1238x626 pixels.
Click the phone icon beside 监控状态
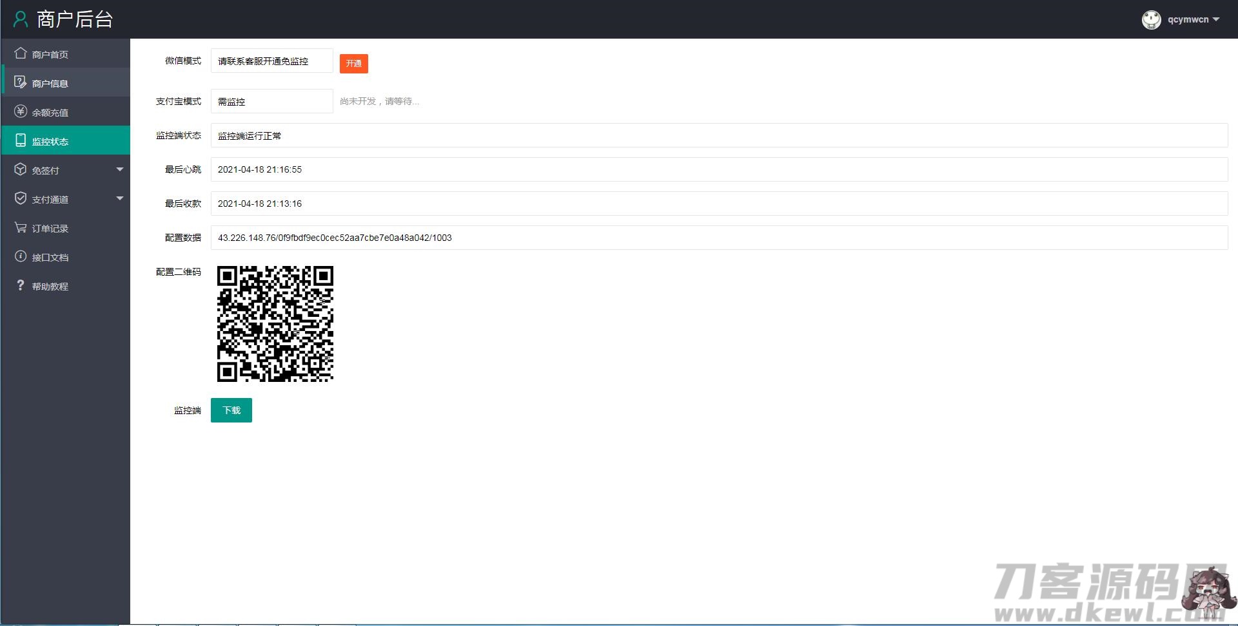(x=21, y=140)
